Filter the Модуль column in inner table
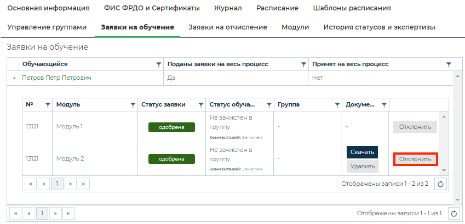This screenshot has width=465, height=224. (x=133, y=105)
